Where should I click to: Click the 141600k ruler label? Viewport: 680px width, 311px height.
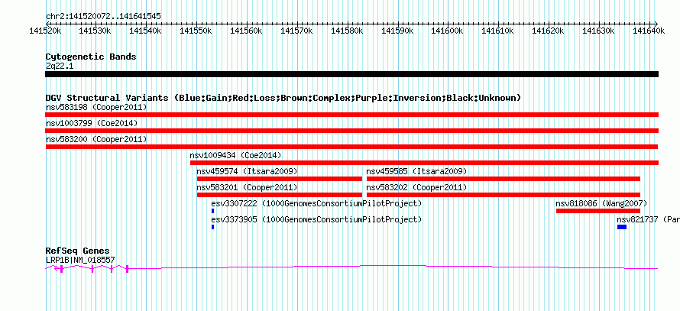coord(448,31)
